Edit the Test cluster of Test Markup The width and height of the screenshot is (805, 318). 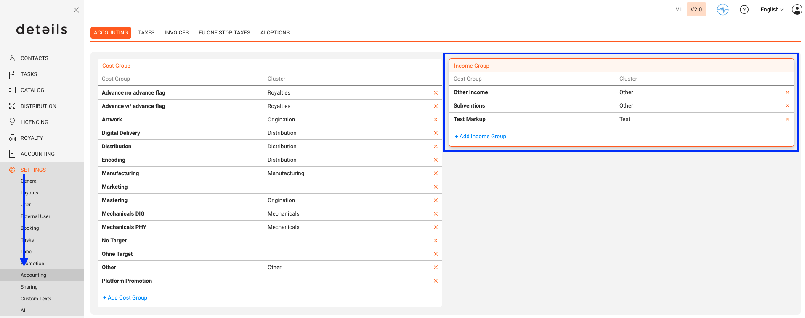point(698,119)
